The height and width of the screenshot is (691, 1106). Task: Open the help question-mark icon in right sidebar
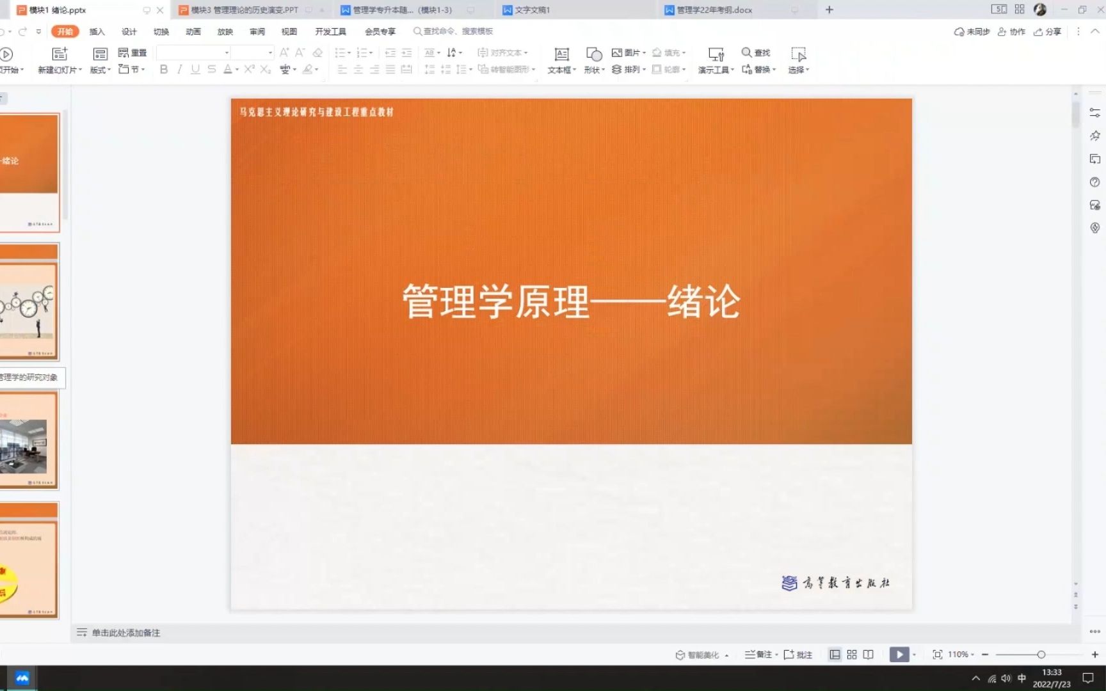point(1095,182)
